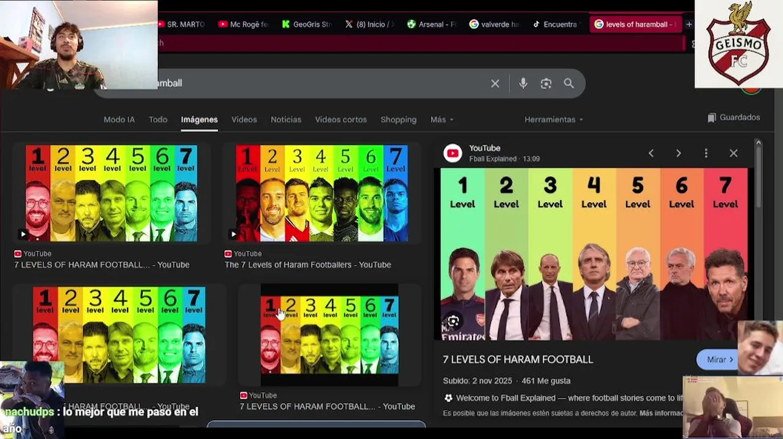The height and width of the screenshot is (439, 783).
Task: Switch to Videos results filter
Action: [244, 120]
